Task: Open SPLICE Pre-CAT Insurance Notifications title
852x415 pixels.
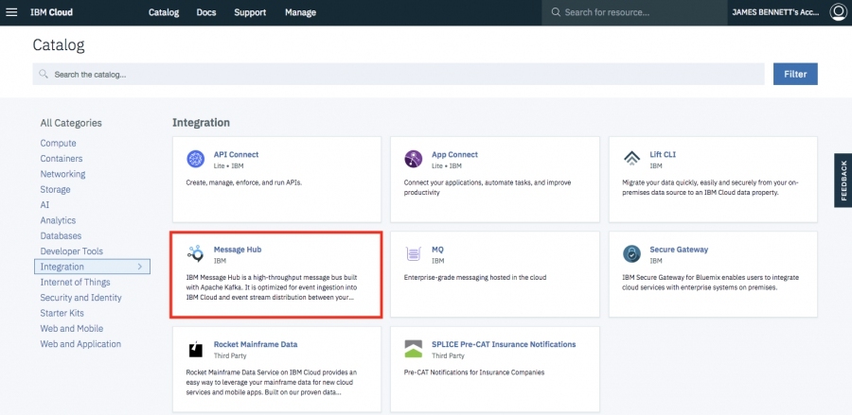Action: point(504,344)
